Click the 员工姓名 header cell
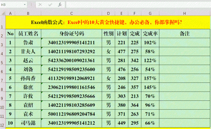Screen dimensions: 211x129 click(28, 33)
